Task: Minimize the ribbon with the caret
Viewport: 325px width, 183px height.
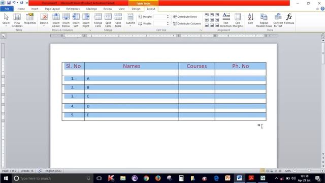Action: pyautogui.click(x=317, y=9)
